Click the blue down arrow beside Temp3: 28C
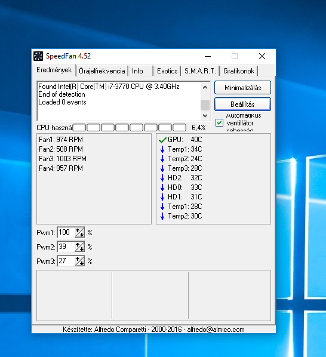The width and height of the screenshot is (326, 357). click(x=162, y=168)
